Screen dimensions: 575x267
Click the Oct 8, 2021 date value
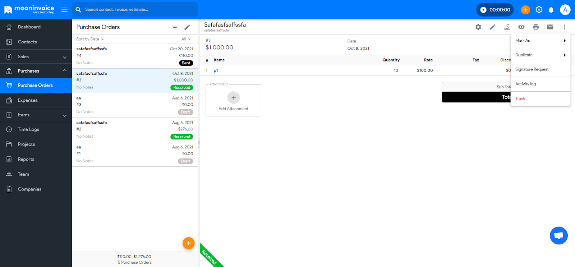pos(358,48)
